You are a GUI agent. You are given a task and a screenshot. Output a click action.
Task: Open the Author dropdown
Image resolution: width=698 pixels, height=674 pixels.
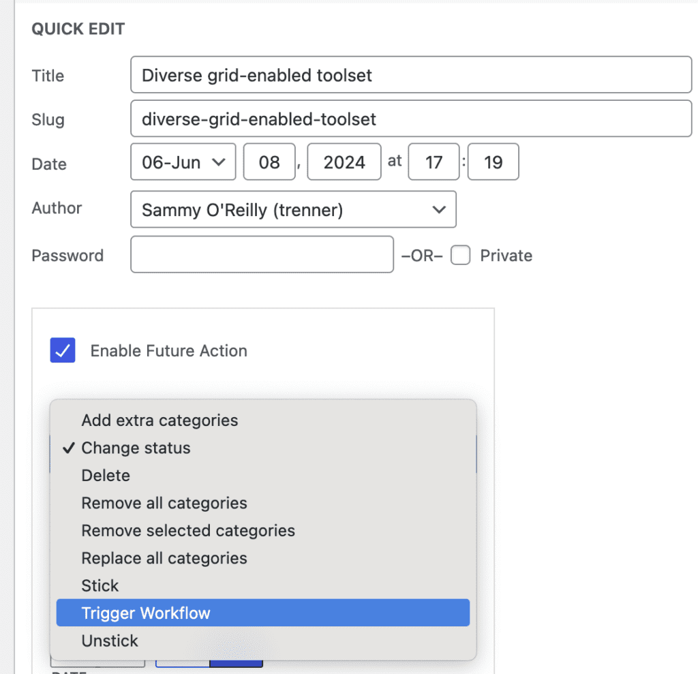(293, 210)
